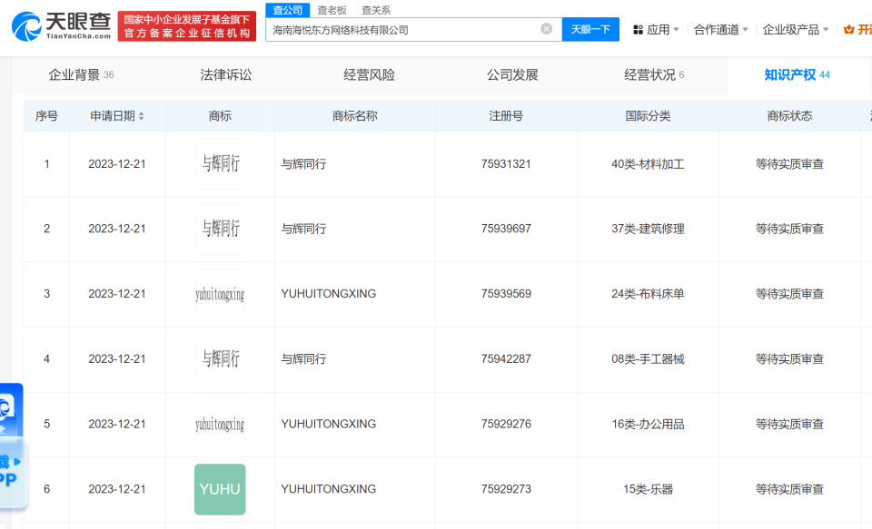
Task: Open the 经营状况 tab
Action: click(x=654, y=75)
